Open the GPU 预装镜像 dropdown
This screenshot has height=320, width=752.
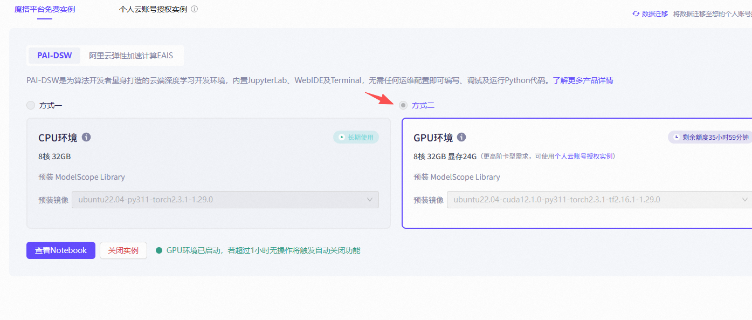click(599, 200)
